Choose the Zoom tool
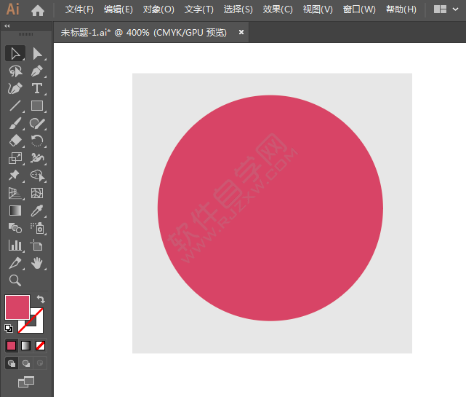 pos(15,280)
